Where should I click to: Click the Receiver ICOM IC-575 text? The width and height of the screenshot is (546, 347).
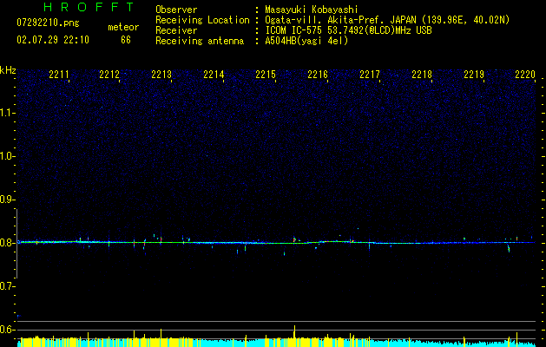348,30
